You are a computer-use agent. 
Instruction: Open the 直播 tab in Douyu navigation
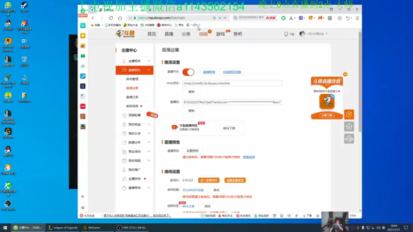[x=169, y=34]
